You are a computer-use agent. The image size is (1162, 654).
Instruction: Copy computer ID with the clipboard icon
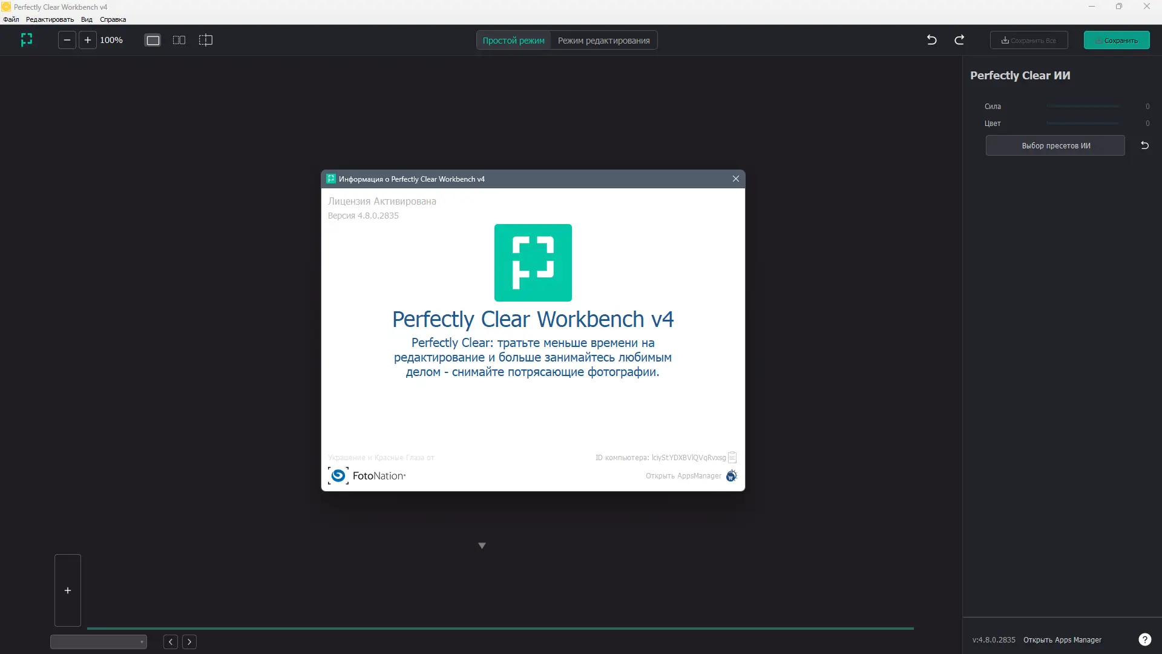732,457
